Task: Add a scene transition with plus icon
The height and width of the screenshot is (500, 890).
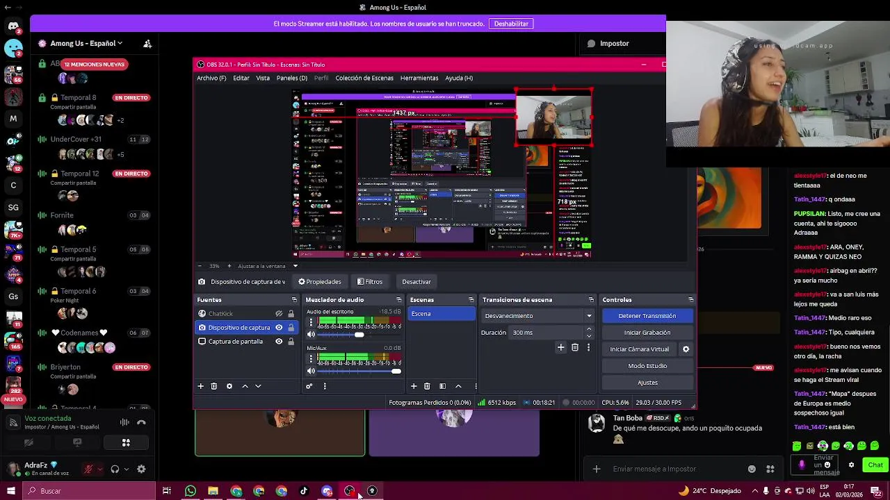Action: click(560, 347)
